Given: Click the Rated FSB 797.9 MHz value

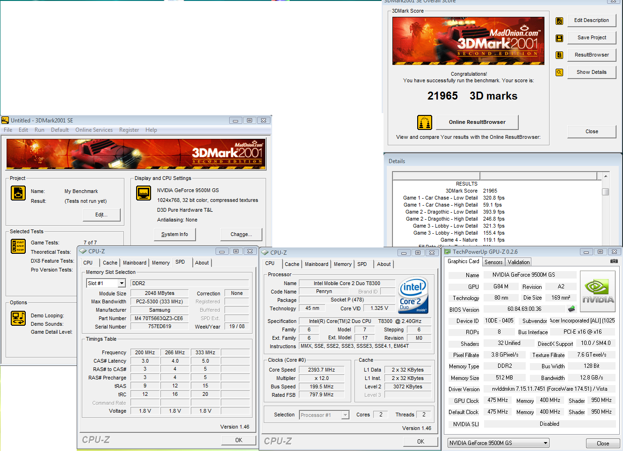Looking at the screenshot, I should tap(321, 395).
